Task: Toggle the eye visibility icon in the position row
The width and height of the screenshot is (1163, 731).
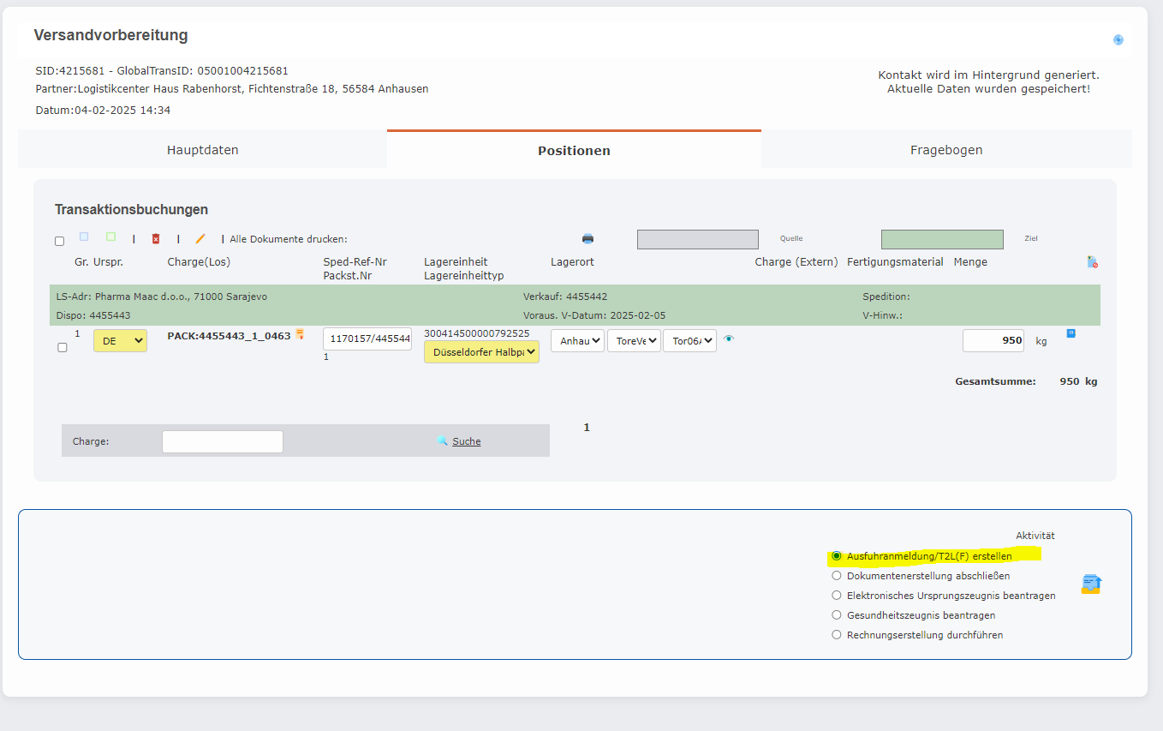Action: [x=728, y=339]
